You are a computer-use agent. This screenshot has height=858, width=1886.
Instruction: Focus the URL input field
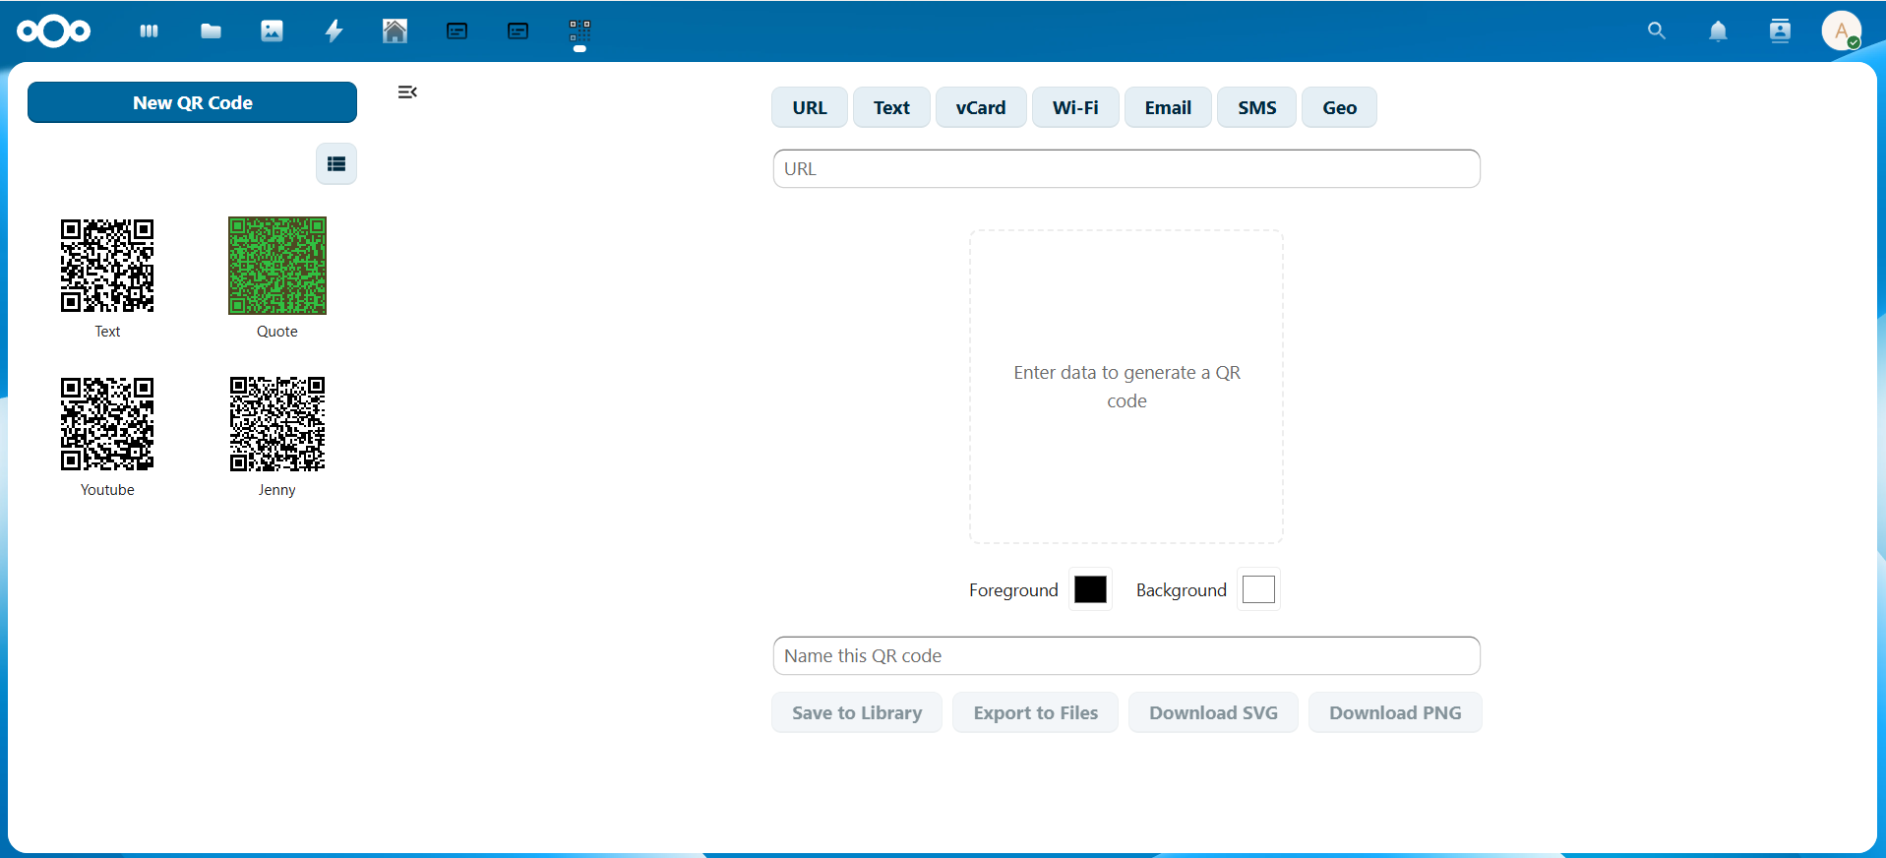point(1126,169)
